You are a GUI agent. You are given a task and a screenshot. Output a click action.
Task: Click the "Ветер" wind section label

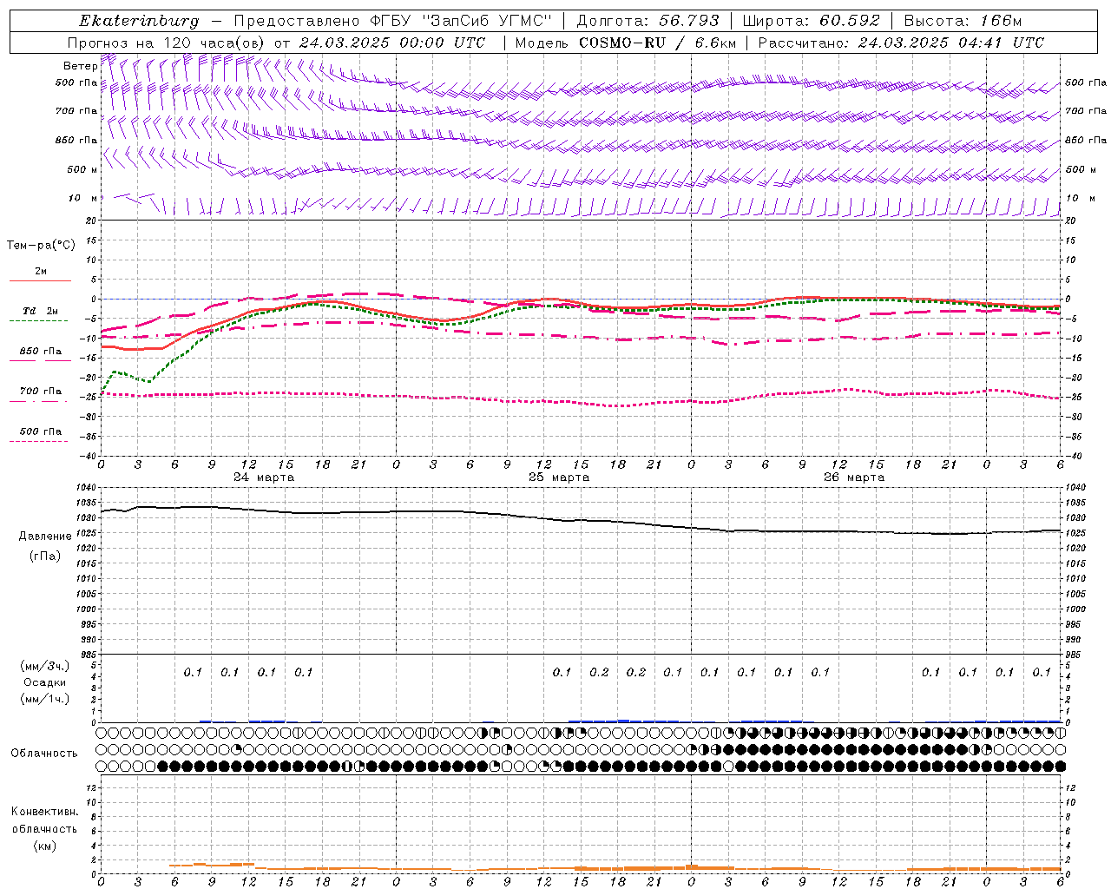[x=80, y=66]
